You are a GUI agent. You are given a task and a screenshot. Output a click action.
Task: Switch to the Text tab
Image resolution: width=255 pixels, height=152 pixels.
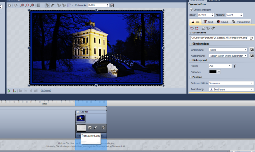click(208, 22)
